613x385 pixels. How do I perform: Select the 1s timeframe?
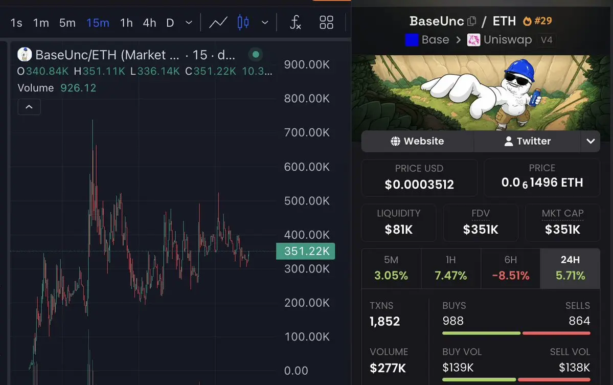click(x=16, y=23)
